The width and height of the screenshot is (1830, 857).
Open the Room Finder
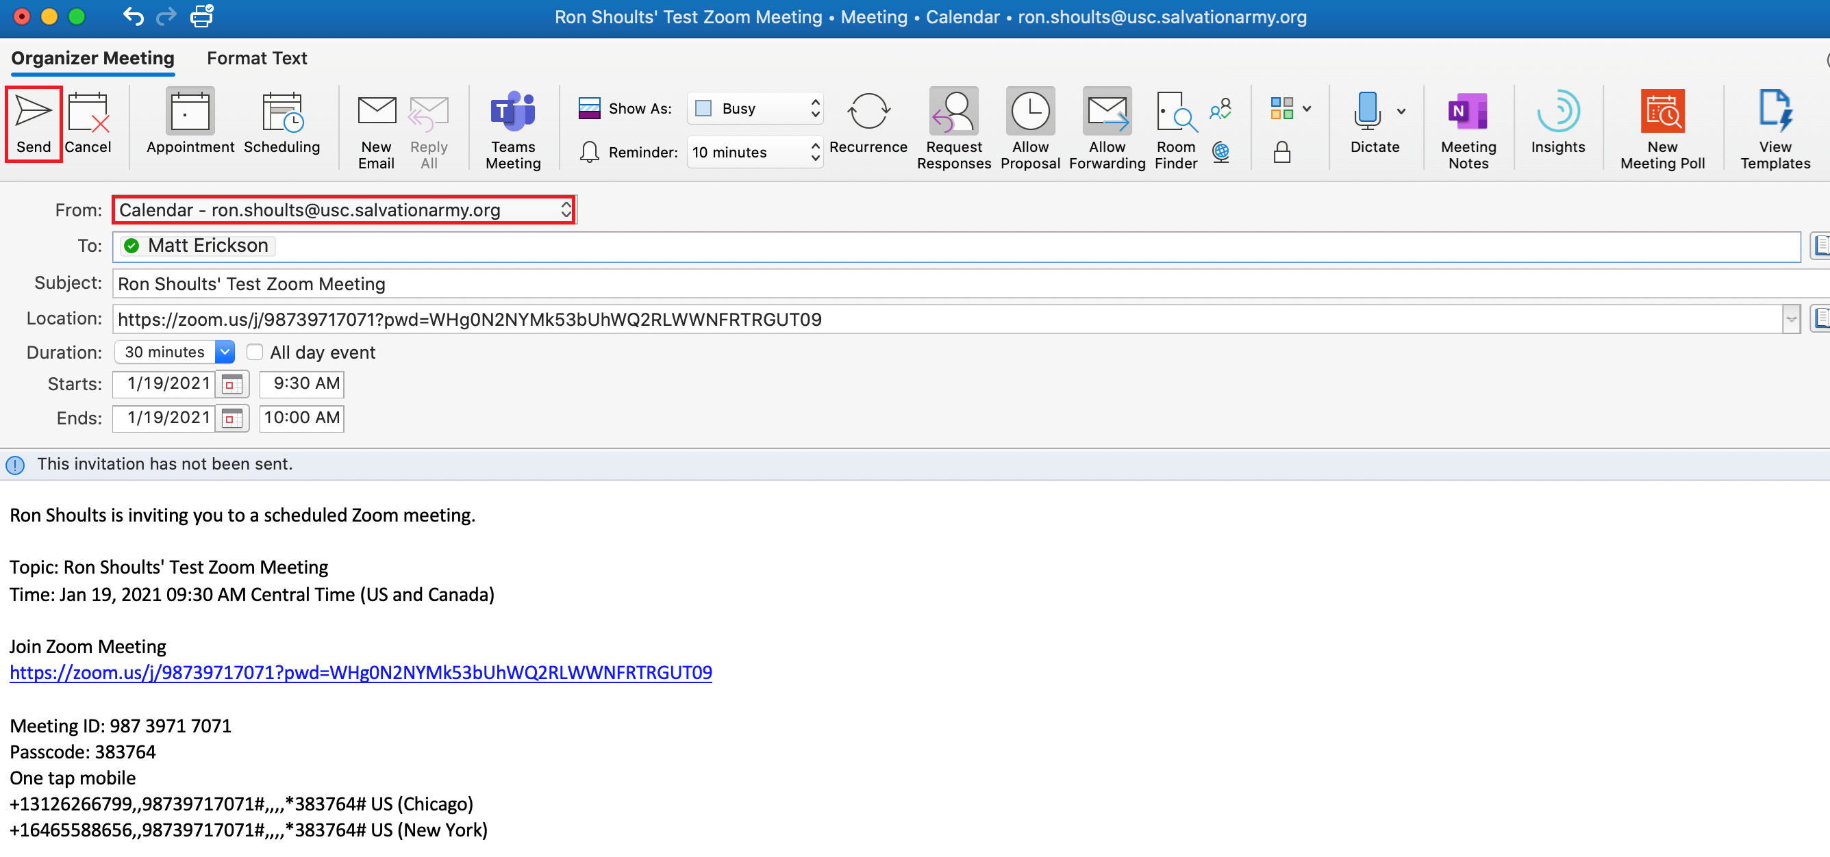[x=1175, y=113]
